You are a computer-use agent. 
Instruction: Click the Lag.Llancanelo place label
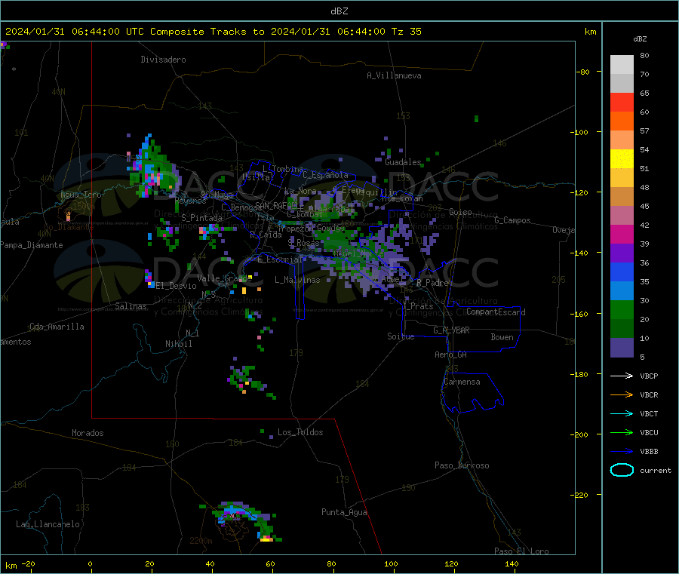tap(48, 524)
